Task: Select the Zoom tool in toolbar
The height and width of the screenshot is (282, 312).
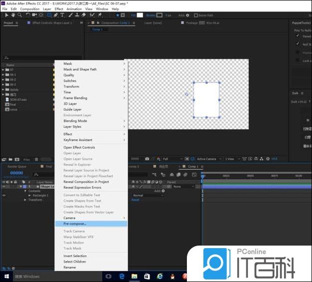Action: [x=19, y=15]
